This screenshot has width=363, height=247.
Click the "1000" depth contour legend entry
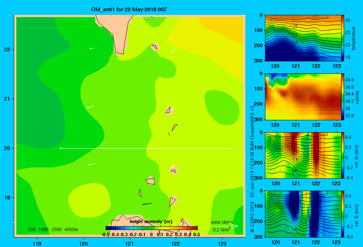point(44,230)
